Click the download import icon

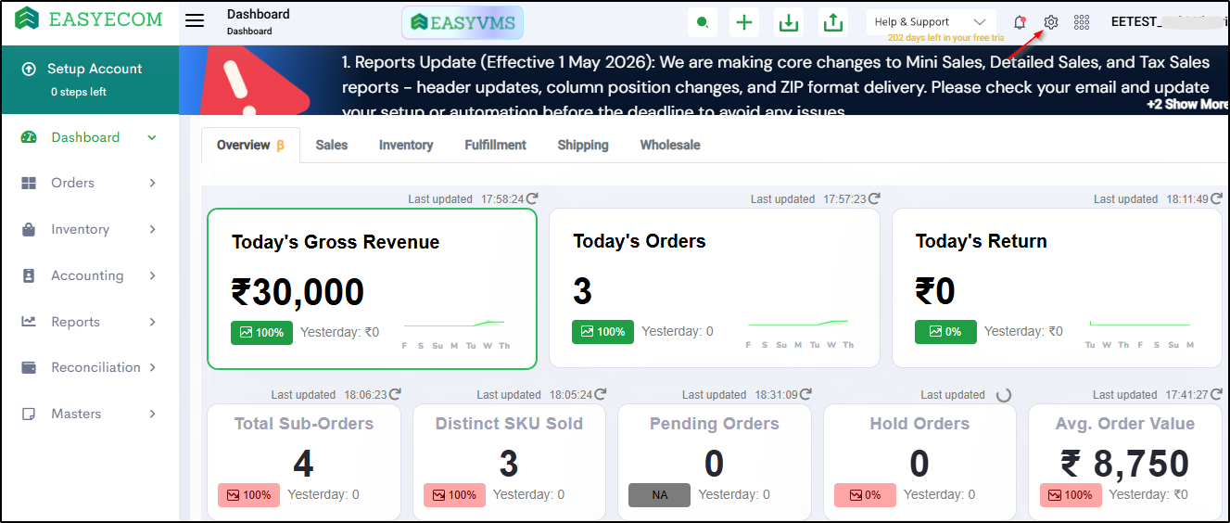(789, 22)
